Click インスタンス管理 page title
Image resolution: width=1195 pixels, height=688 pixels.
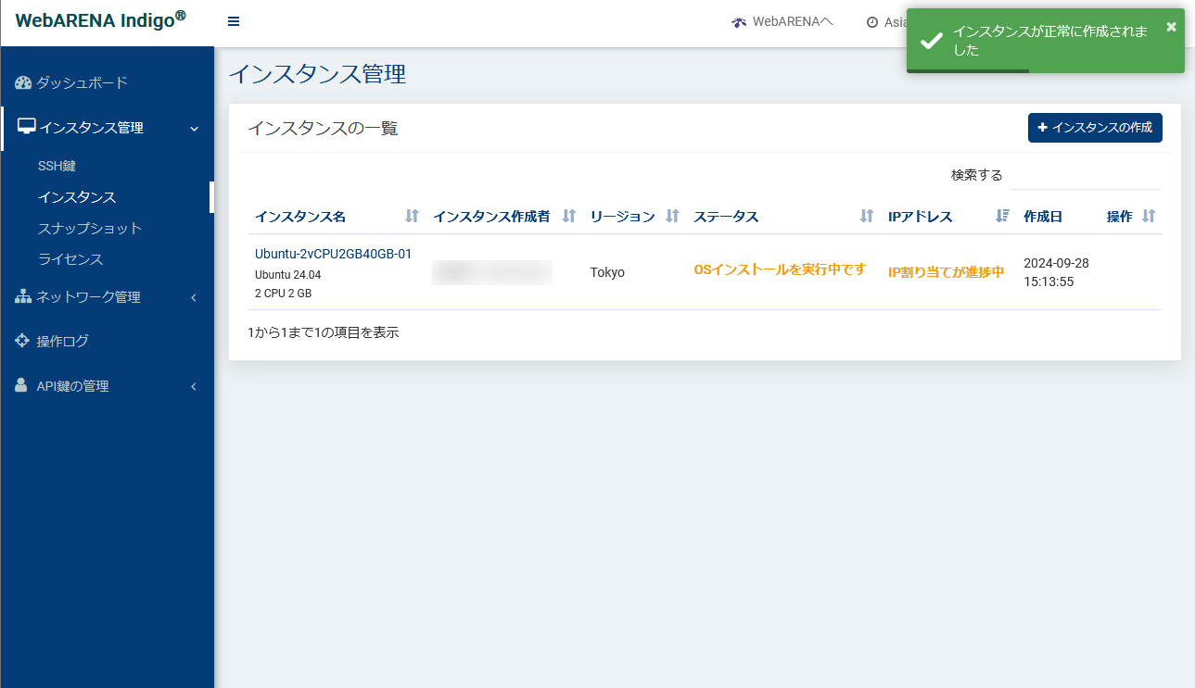coord(318,74)
